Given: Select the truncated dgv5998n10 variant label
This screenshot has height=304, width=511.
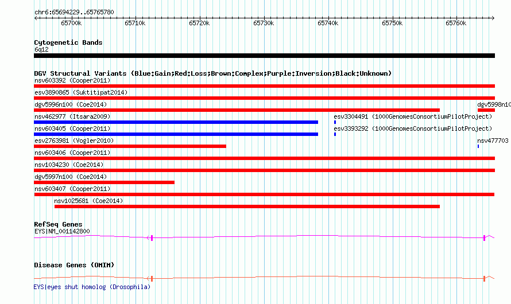Looking at the screenshot, I should pos(494,104).
